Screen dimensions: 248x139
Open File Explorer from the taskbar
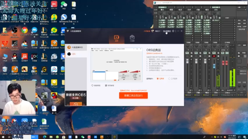point(51,137)
